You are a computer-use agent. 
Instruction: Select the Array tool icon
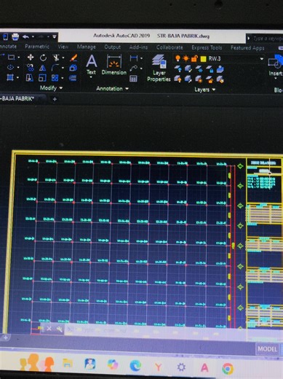(x=55, y=78)
